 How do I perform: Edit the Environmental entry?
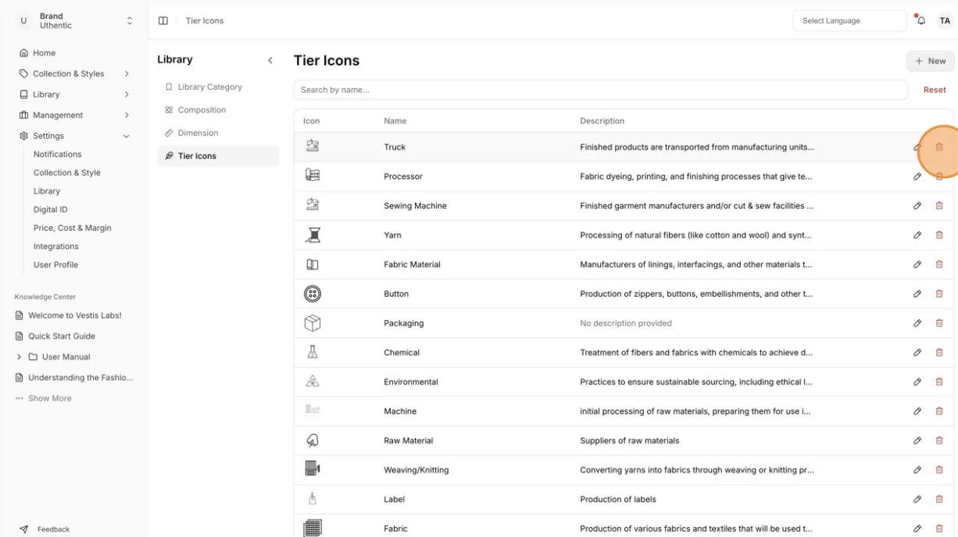(x=917, y=382)
